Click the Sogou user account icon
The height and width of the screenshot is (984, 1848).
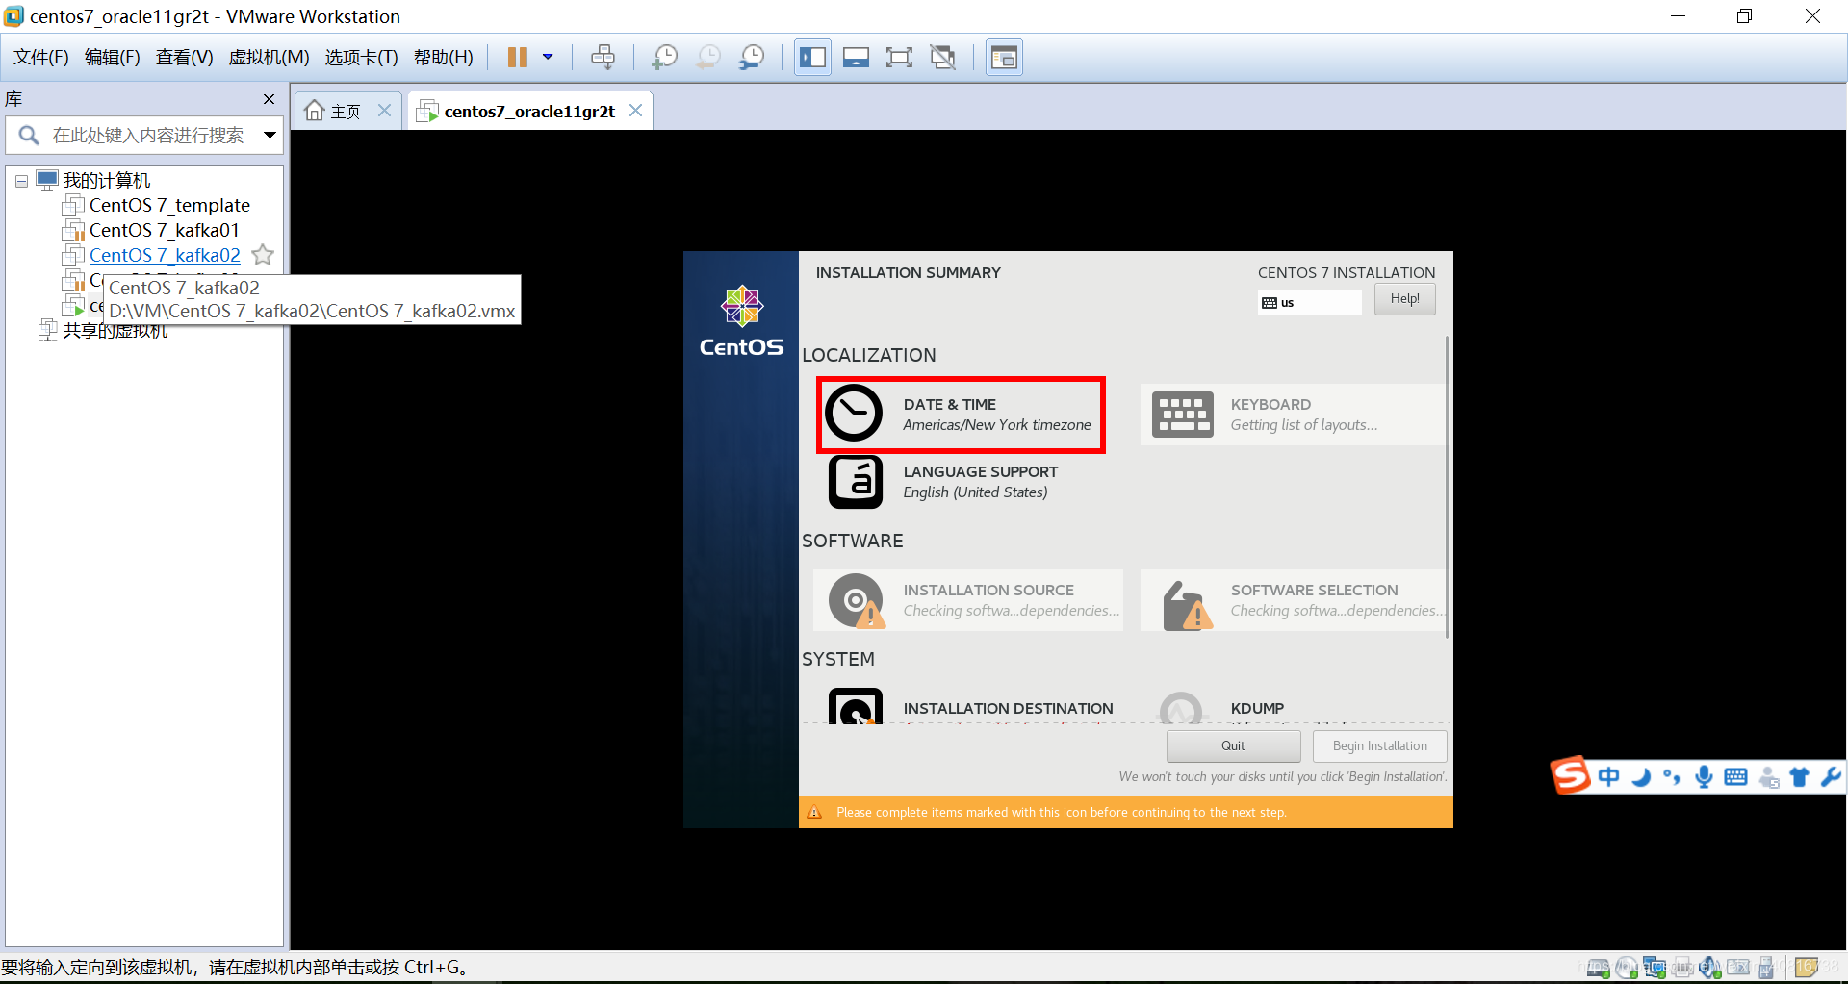click(x=1768, y=777)
